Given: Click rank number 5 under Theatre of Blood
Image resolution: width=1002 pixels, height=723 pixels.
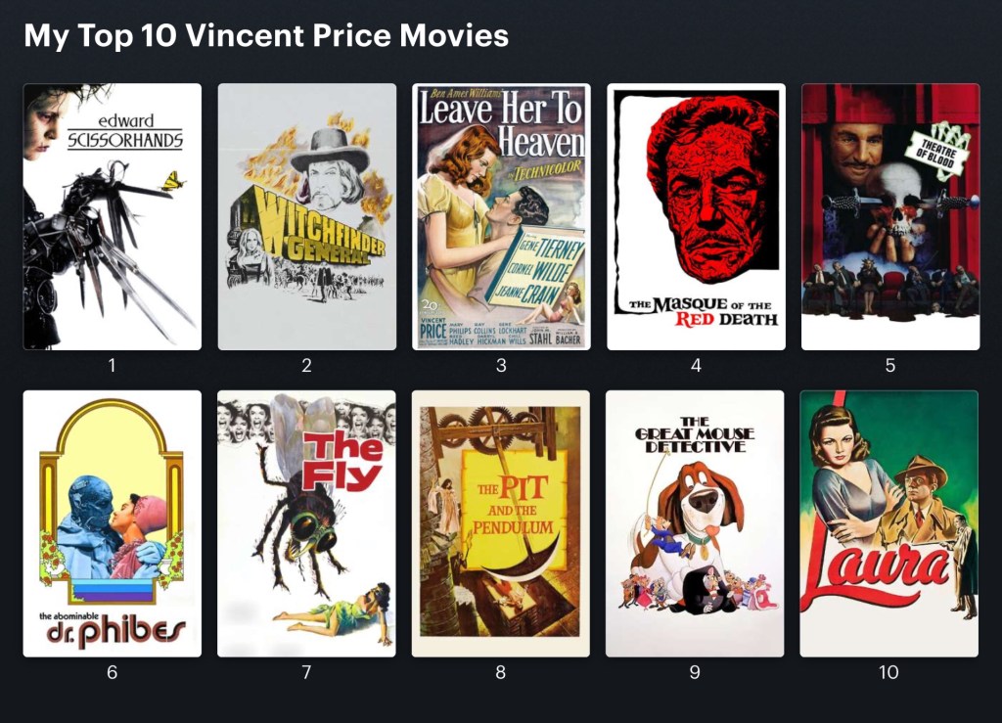Looking at the screenshot, I should pos(890,365).
